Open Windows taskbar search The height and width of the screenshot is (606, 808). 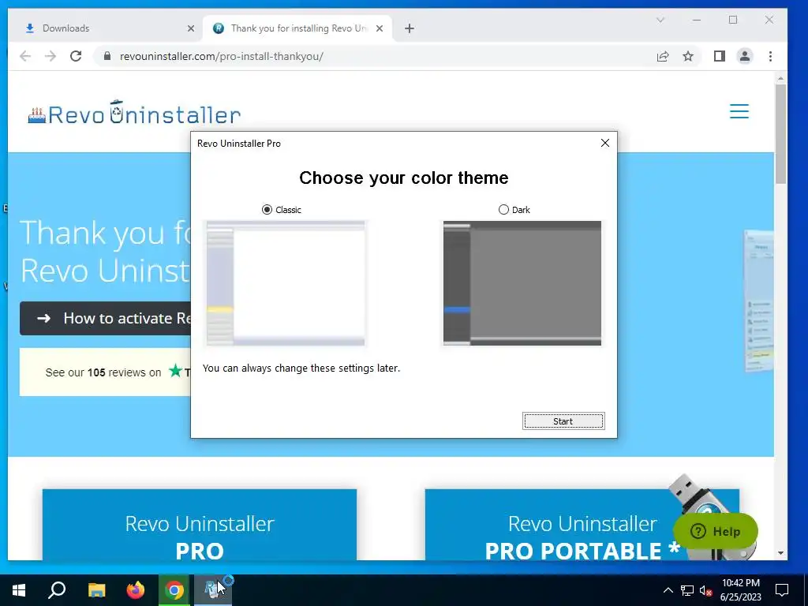tap(57, 590)
